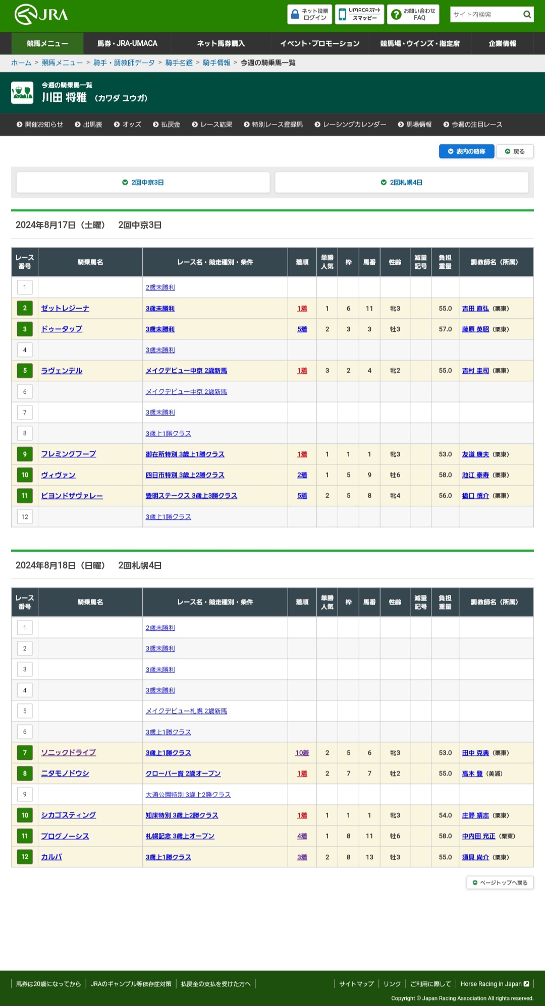This screenshot has height=1006, width=545.
Task: Click the magnifier search icon
Action: pos(527,14)
